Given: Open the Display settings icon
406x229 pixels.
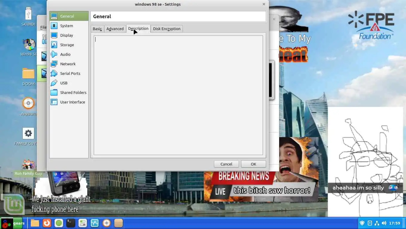Looking at the screenshot, I should click(54, 35).
